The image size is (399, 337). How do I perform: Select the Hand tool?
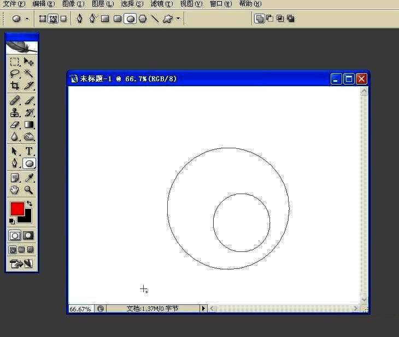(x=15, y=190)
